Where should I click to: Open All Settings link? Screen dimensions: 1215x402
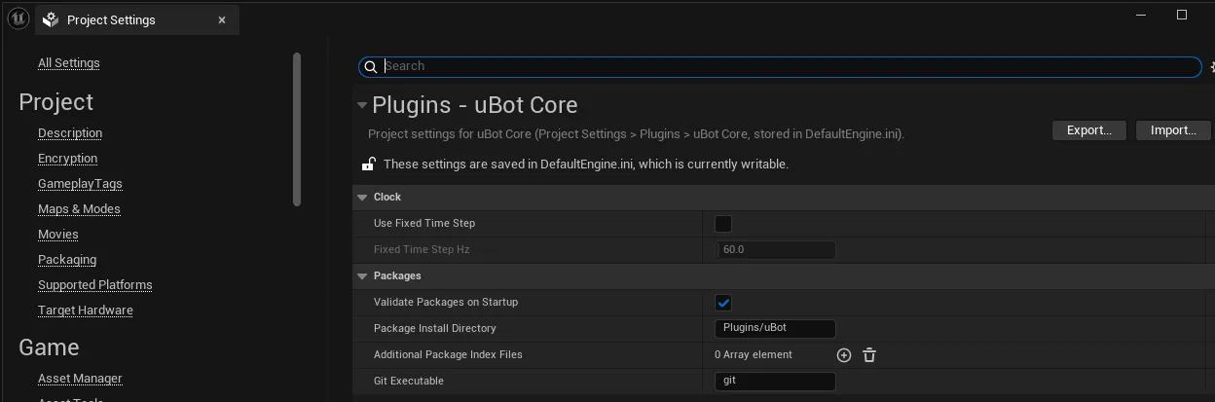tap(69, 63)
